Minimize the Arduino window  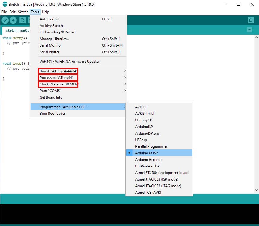(225, 4)
